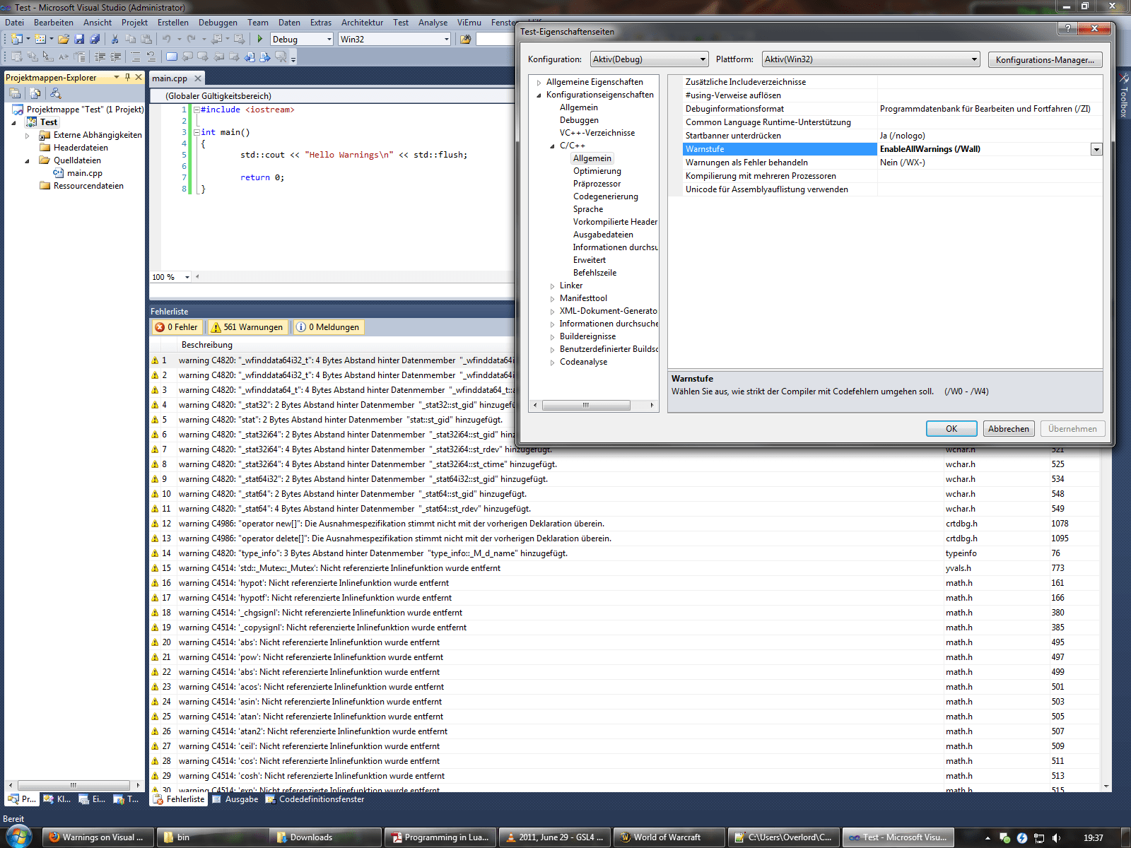
Task: Close the main.cpp editor tab
Action: coord(198,78)
